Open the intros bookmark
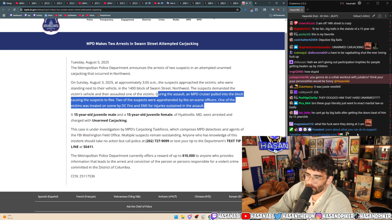The image size is (392, 220). (x=90, y=15)
